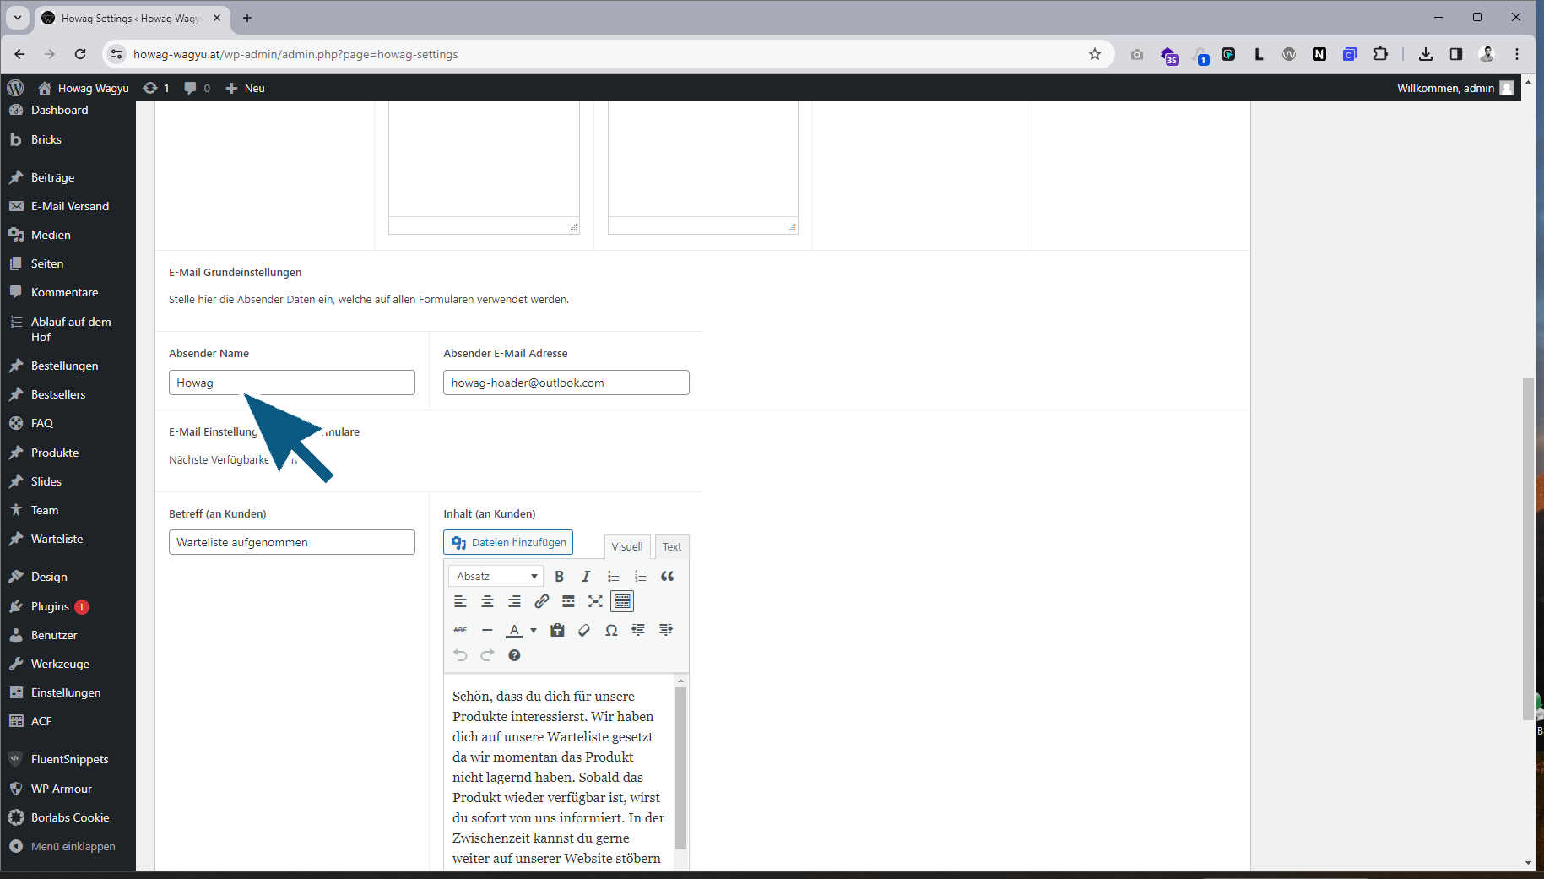This screenshot has height=879, width=1544.
Task: Clear formatting with the eraser icon
Action: coord(584,631)
